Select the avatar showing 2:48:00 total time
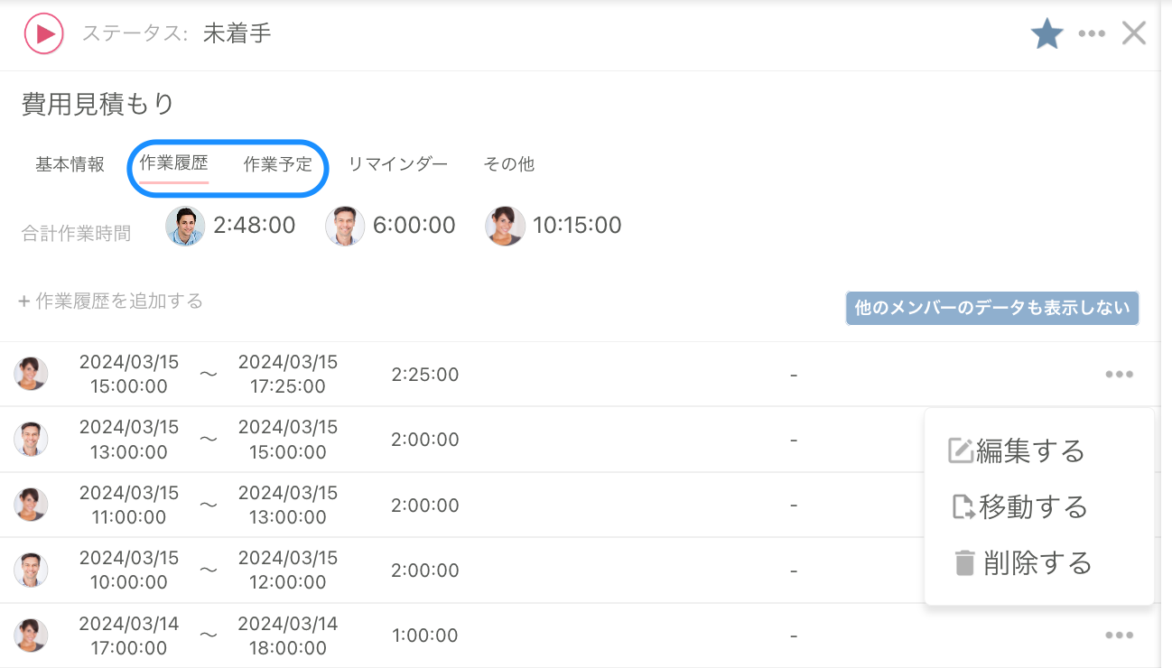The image size is (1172, 668). click(x=184, y=225)
